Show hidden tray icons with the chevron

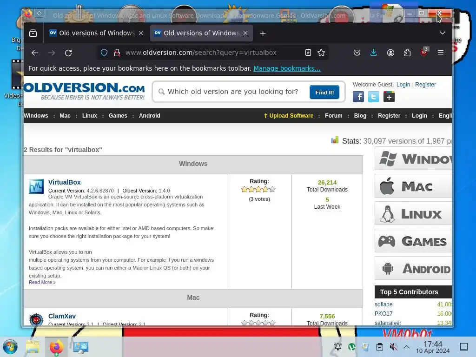407,347
